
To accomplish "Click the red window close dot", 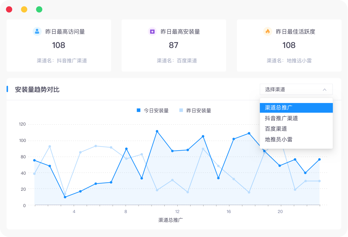I will pos(9,9).
